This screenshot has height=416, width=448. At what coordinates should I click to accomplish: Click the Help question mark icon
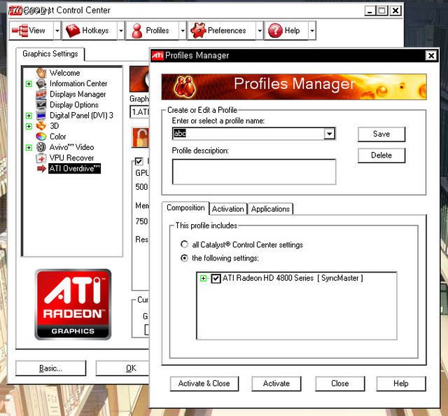coord(275,30)
